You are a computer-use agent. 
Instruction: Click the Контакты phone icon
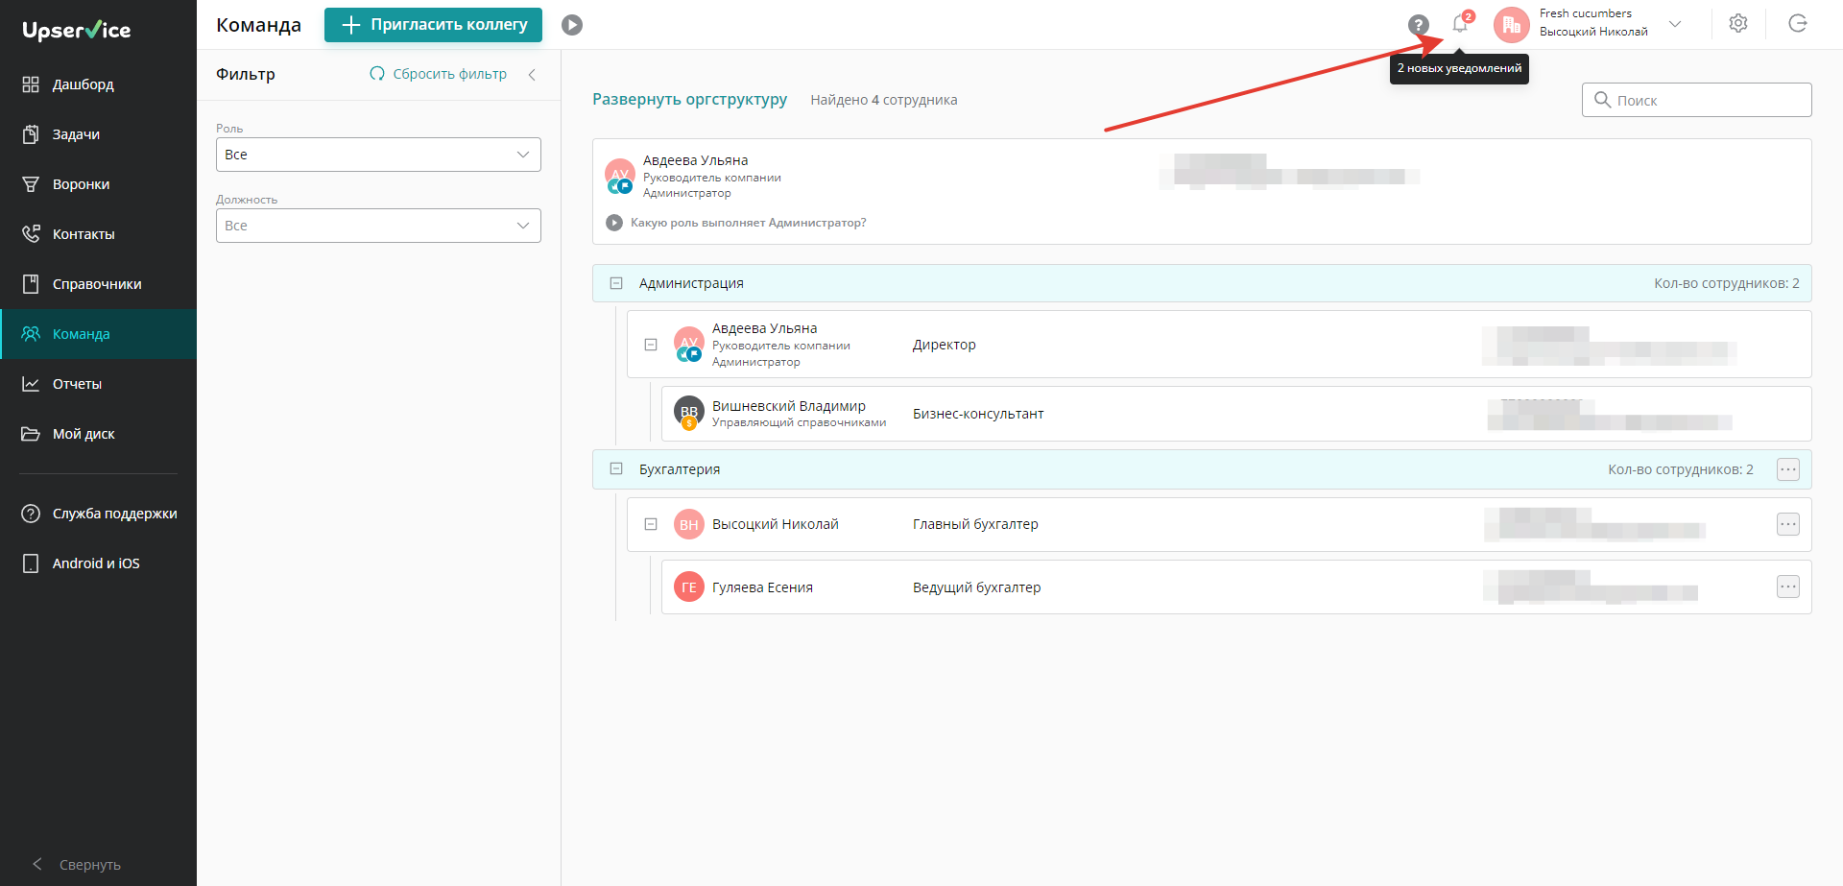click(x=31, y=234)
